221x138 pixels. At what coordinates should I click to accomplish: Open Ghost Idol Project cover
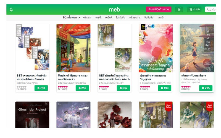pyautogui.click(x=32, y=115)
